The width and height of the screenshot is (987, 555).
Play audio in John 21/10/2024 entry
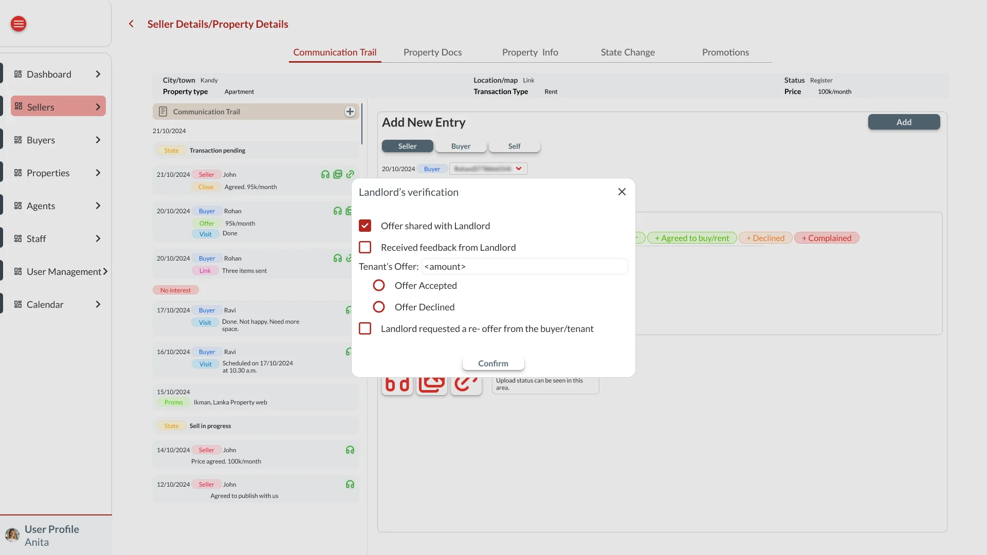click(325, 175)
